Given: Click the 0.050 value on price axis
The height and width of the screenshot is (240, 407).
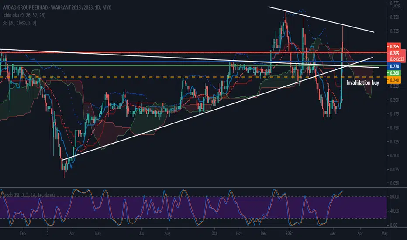Looking at the screenshot, I should 394,183.
